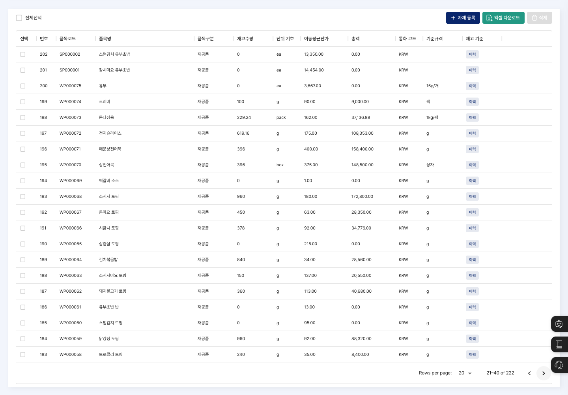This screenshot has width=568, height=395.
Task: Click item name 소시지마요 토핑
Action: [112, 276]
